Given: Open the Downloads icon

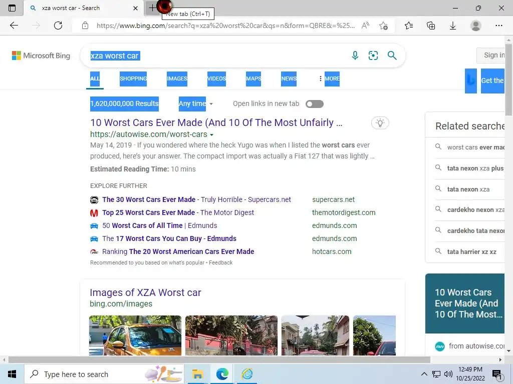Looking at the screenshot, I should pos(453,25).
